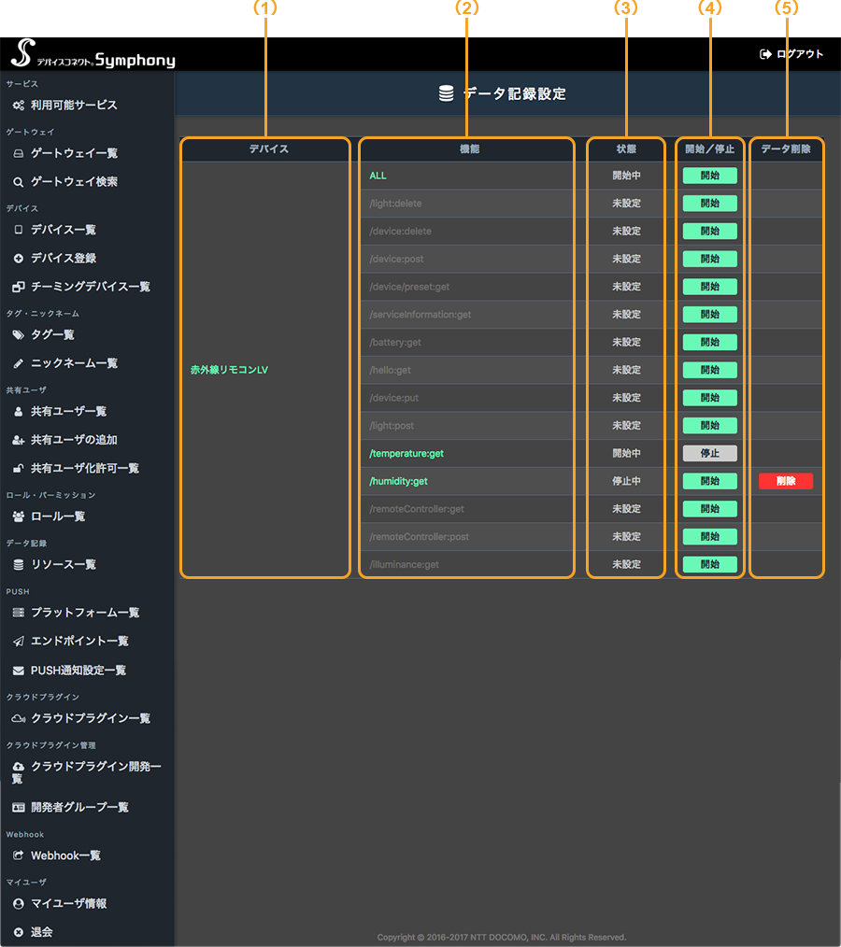Click the エンドポイント一覧 paper-plane icon

pyautogui.click(x=19, y=642)
